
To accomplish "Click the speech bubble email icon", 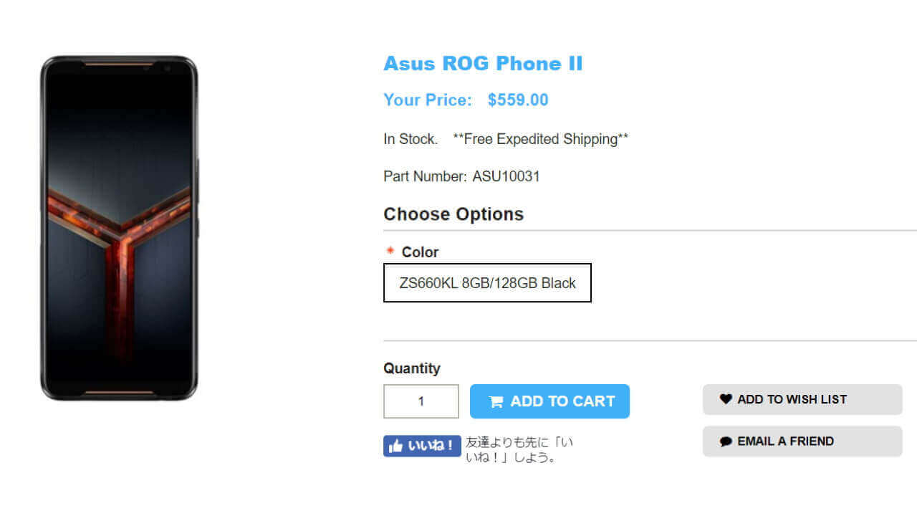I will 726,441.
